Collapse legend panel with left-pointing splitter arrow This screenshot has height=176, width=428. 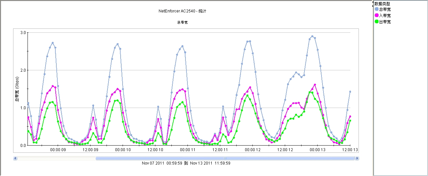373,2
